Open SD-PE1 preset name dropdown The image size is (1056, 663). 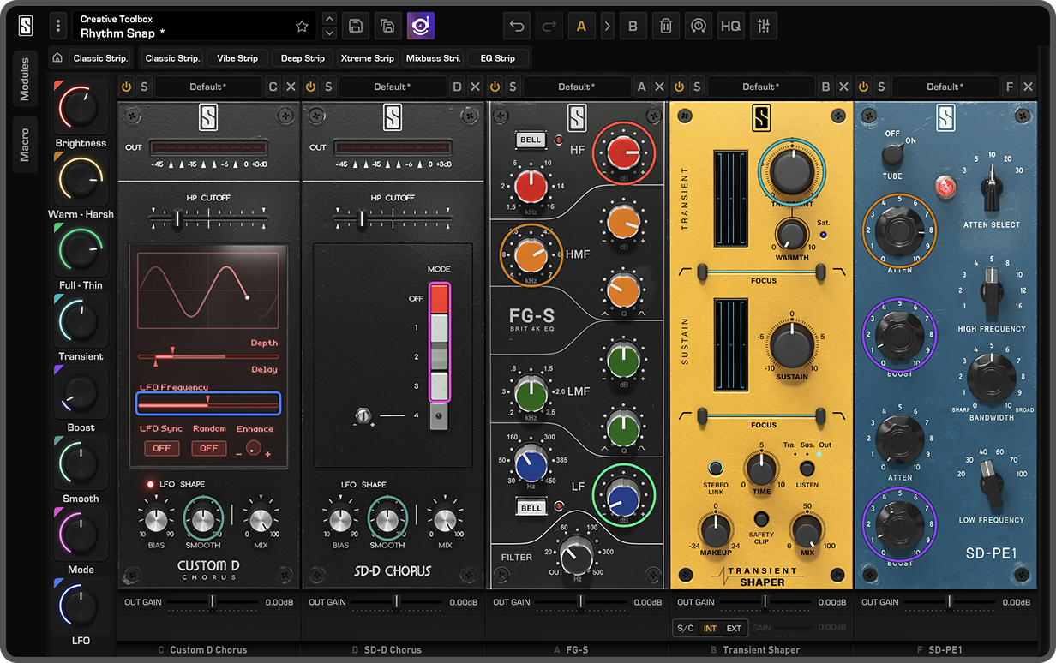pyautogui.click(x=943, y=87)
